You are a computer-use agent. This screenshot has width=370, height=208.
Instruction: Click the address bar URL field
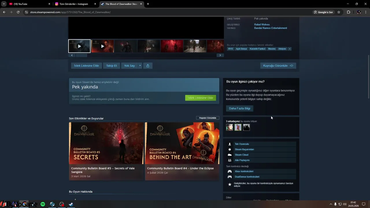tap(168, 12)
